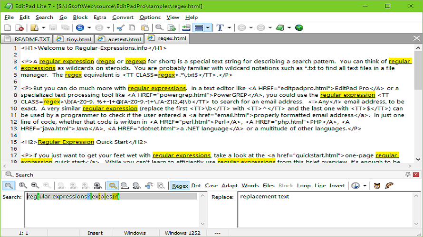
Task: Open the Font dropdown arrow beside T icon
Action: (x=229, y=28)
